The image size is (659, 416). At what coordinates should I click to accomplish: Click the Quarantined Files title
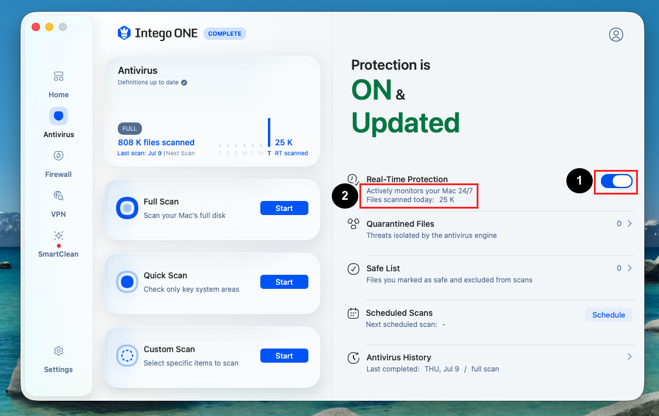click(400, 224)
